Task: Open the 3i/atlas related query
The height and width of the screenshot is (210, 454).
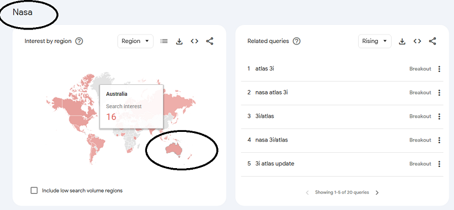Action: [x=264, y=117]
